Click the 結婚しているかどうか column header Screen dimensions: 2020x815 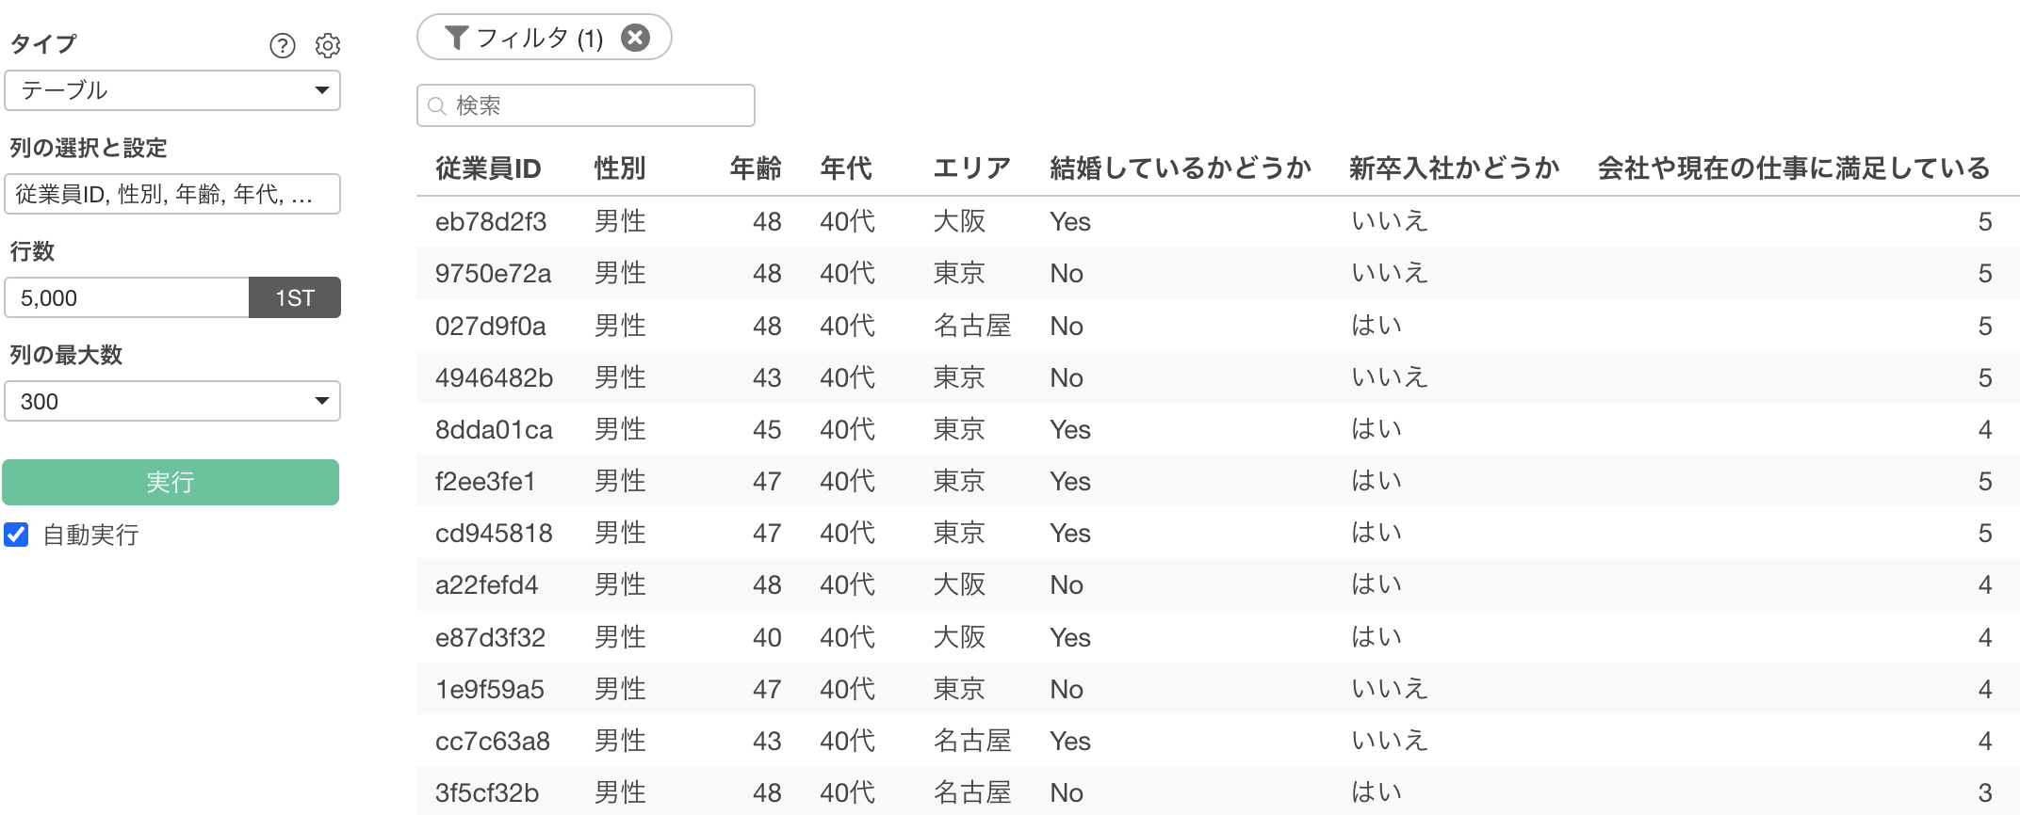1181,168
